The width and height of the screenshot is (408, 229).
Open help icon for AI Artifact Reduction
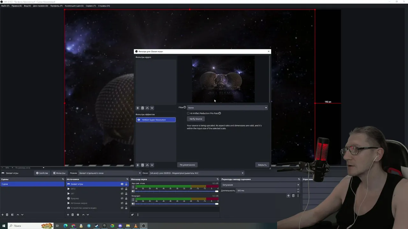(x=220, y=113)
